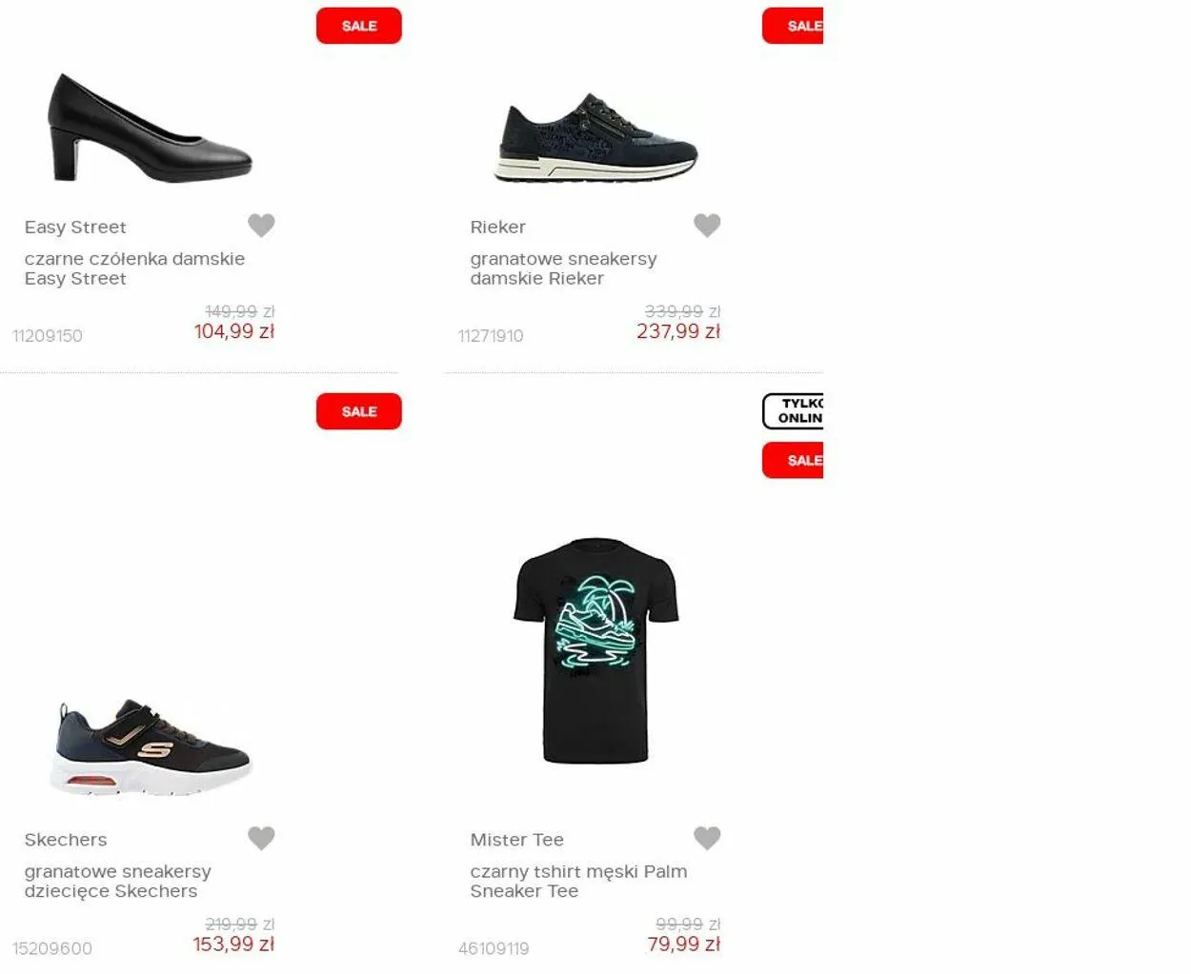Click the SALE badge above Easy Street pumps
The image size is (1191, 974).
(x=359, y=26)
